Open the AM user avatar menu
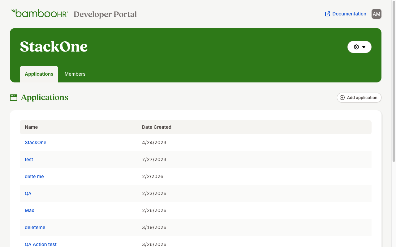The width and height of the screenshot is (396, 247). coord(377,14)
